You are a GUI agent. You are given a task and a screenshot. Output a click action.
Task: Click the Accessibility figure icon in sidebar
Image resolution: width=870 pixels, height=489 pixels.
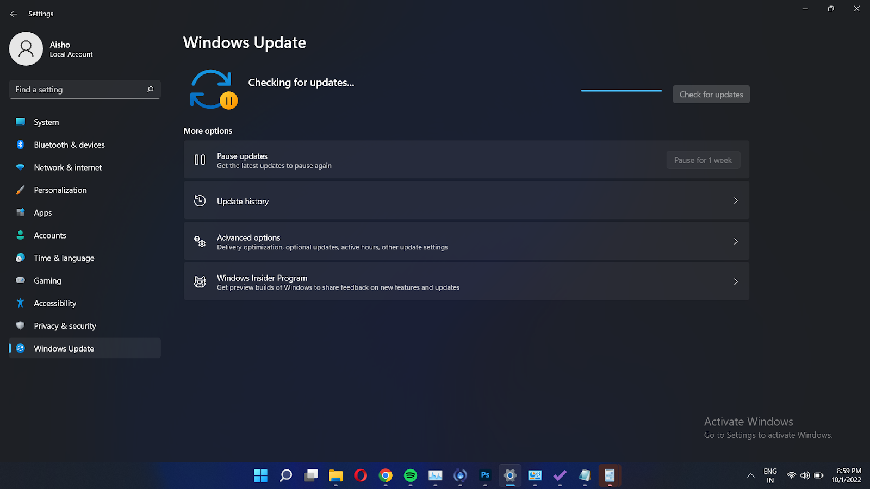pos(21,303)
